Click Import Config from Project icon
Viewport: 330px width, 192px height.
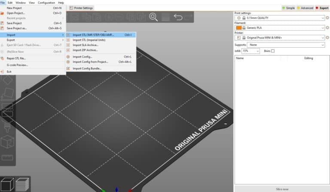pos(68,62)
